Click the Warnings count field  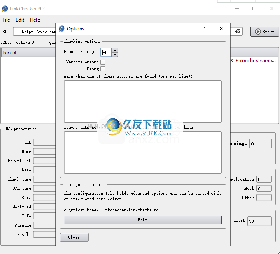(x=260, y=144)
